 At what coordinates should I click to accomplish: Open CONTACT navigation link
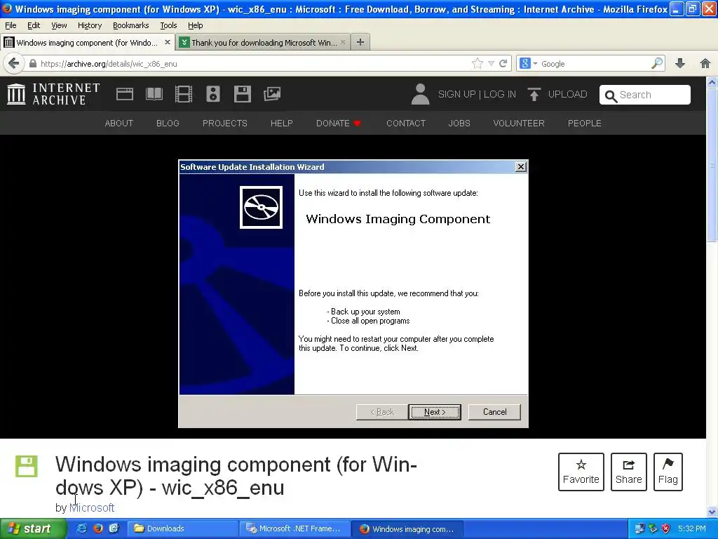click(x=406, y=123)
